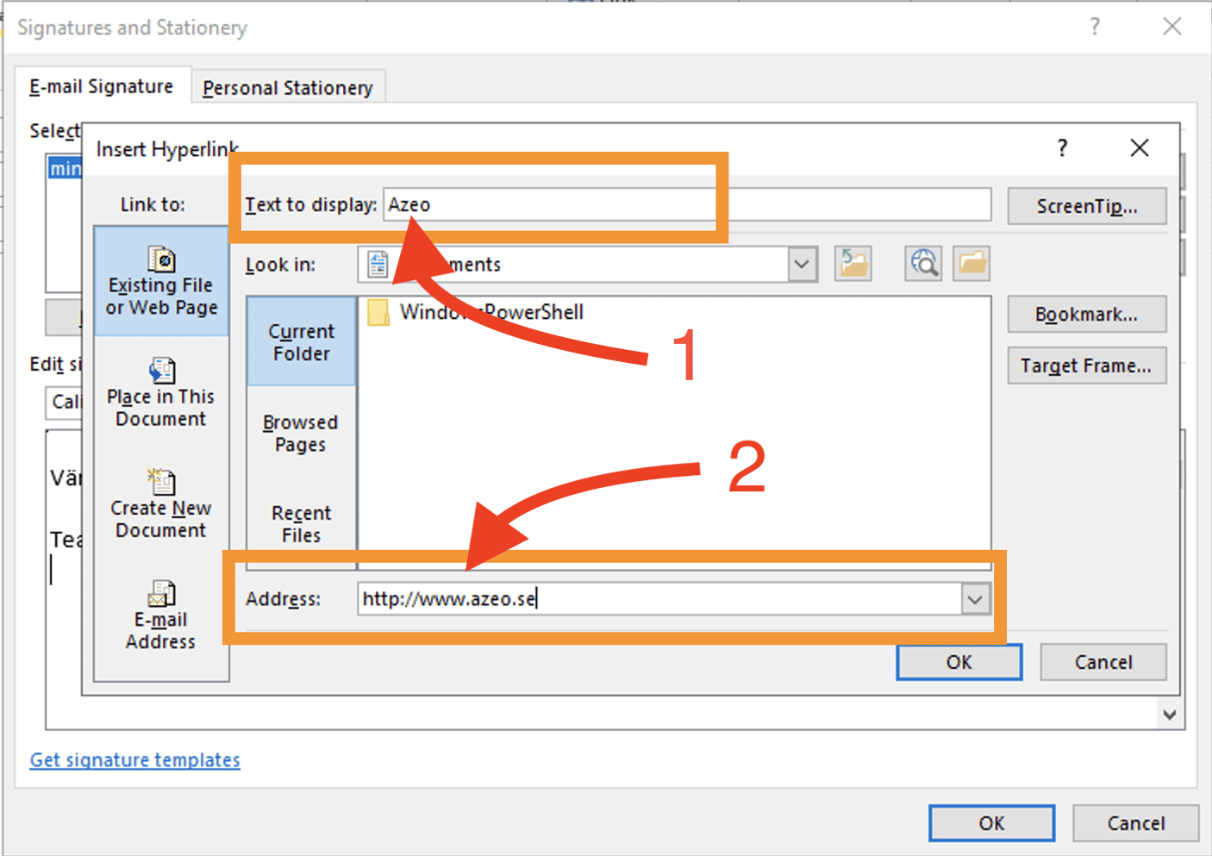The image size is (1212, 856).
Task: Click into the Address input field
Action: coord(660,599)
